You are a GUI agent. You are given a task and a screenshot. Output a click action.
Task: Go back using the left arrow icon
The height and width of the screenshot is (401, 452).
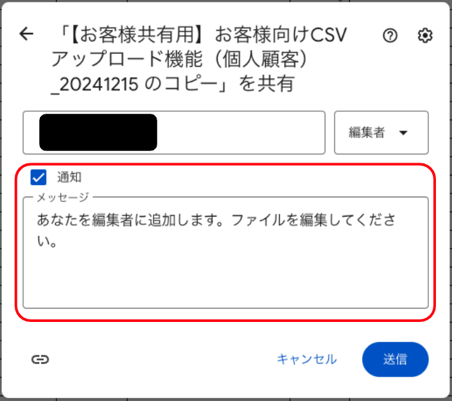pos(26,34)
